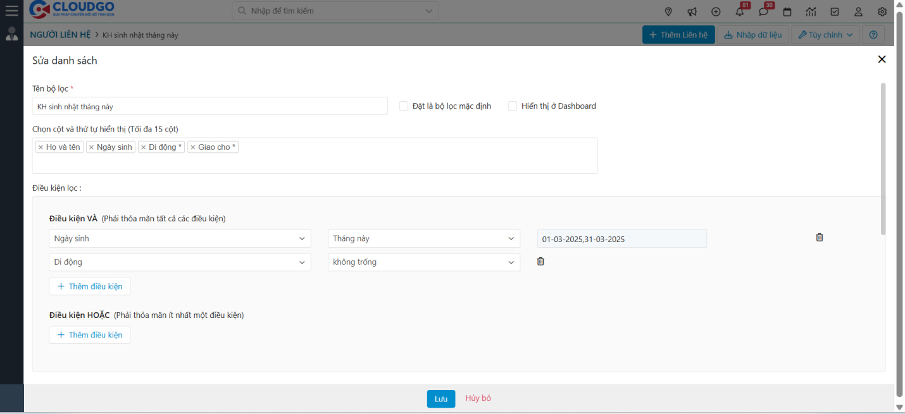The height and width of the screenshot is (414, 905).
Task: Open the notifications bell icon
Action: click(739, 11)
